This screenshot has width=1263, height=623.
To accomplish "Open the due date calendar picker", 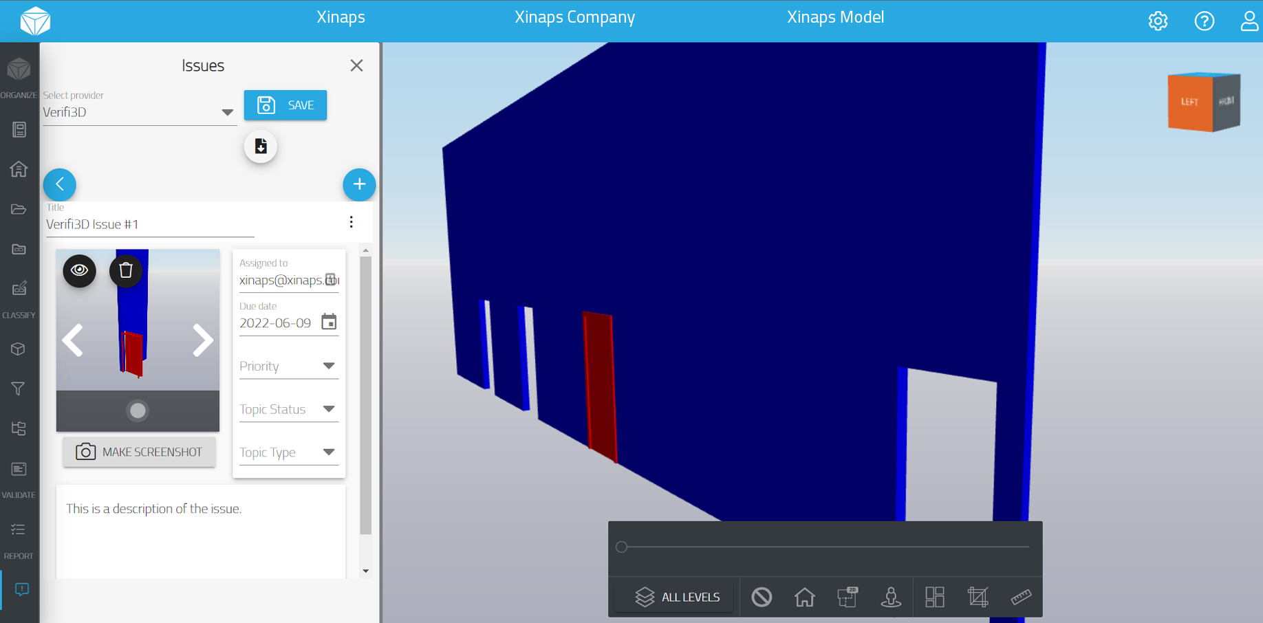I will click(329, 322).
